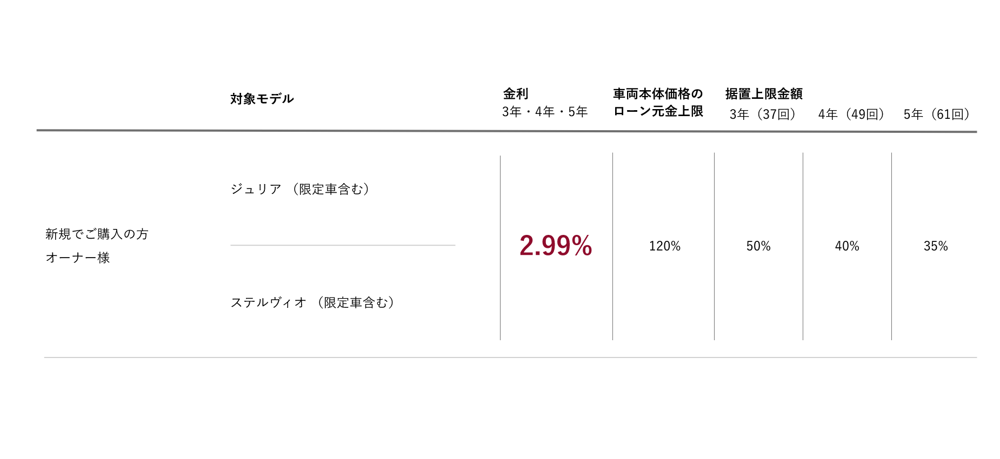Click the オーナー様 row label

click(78, 258)
